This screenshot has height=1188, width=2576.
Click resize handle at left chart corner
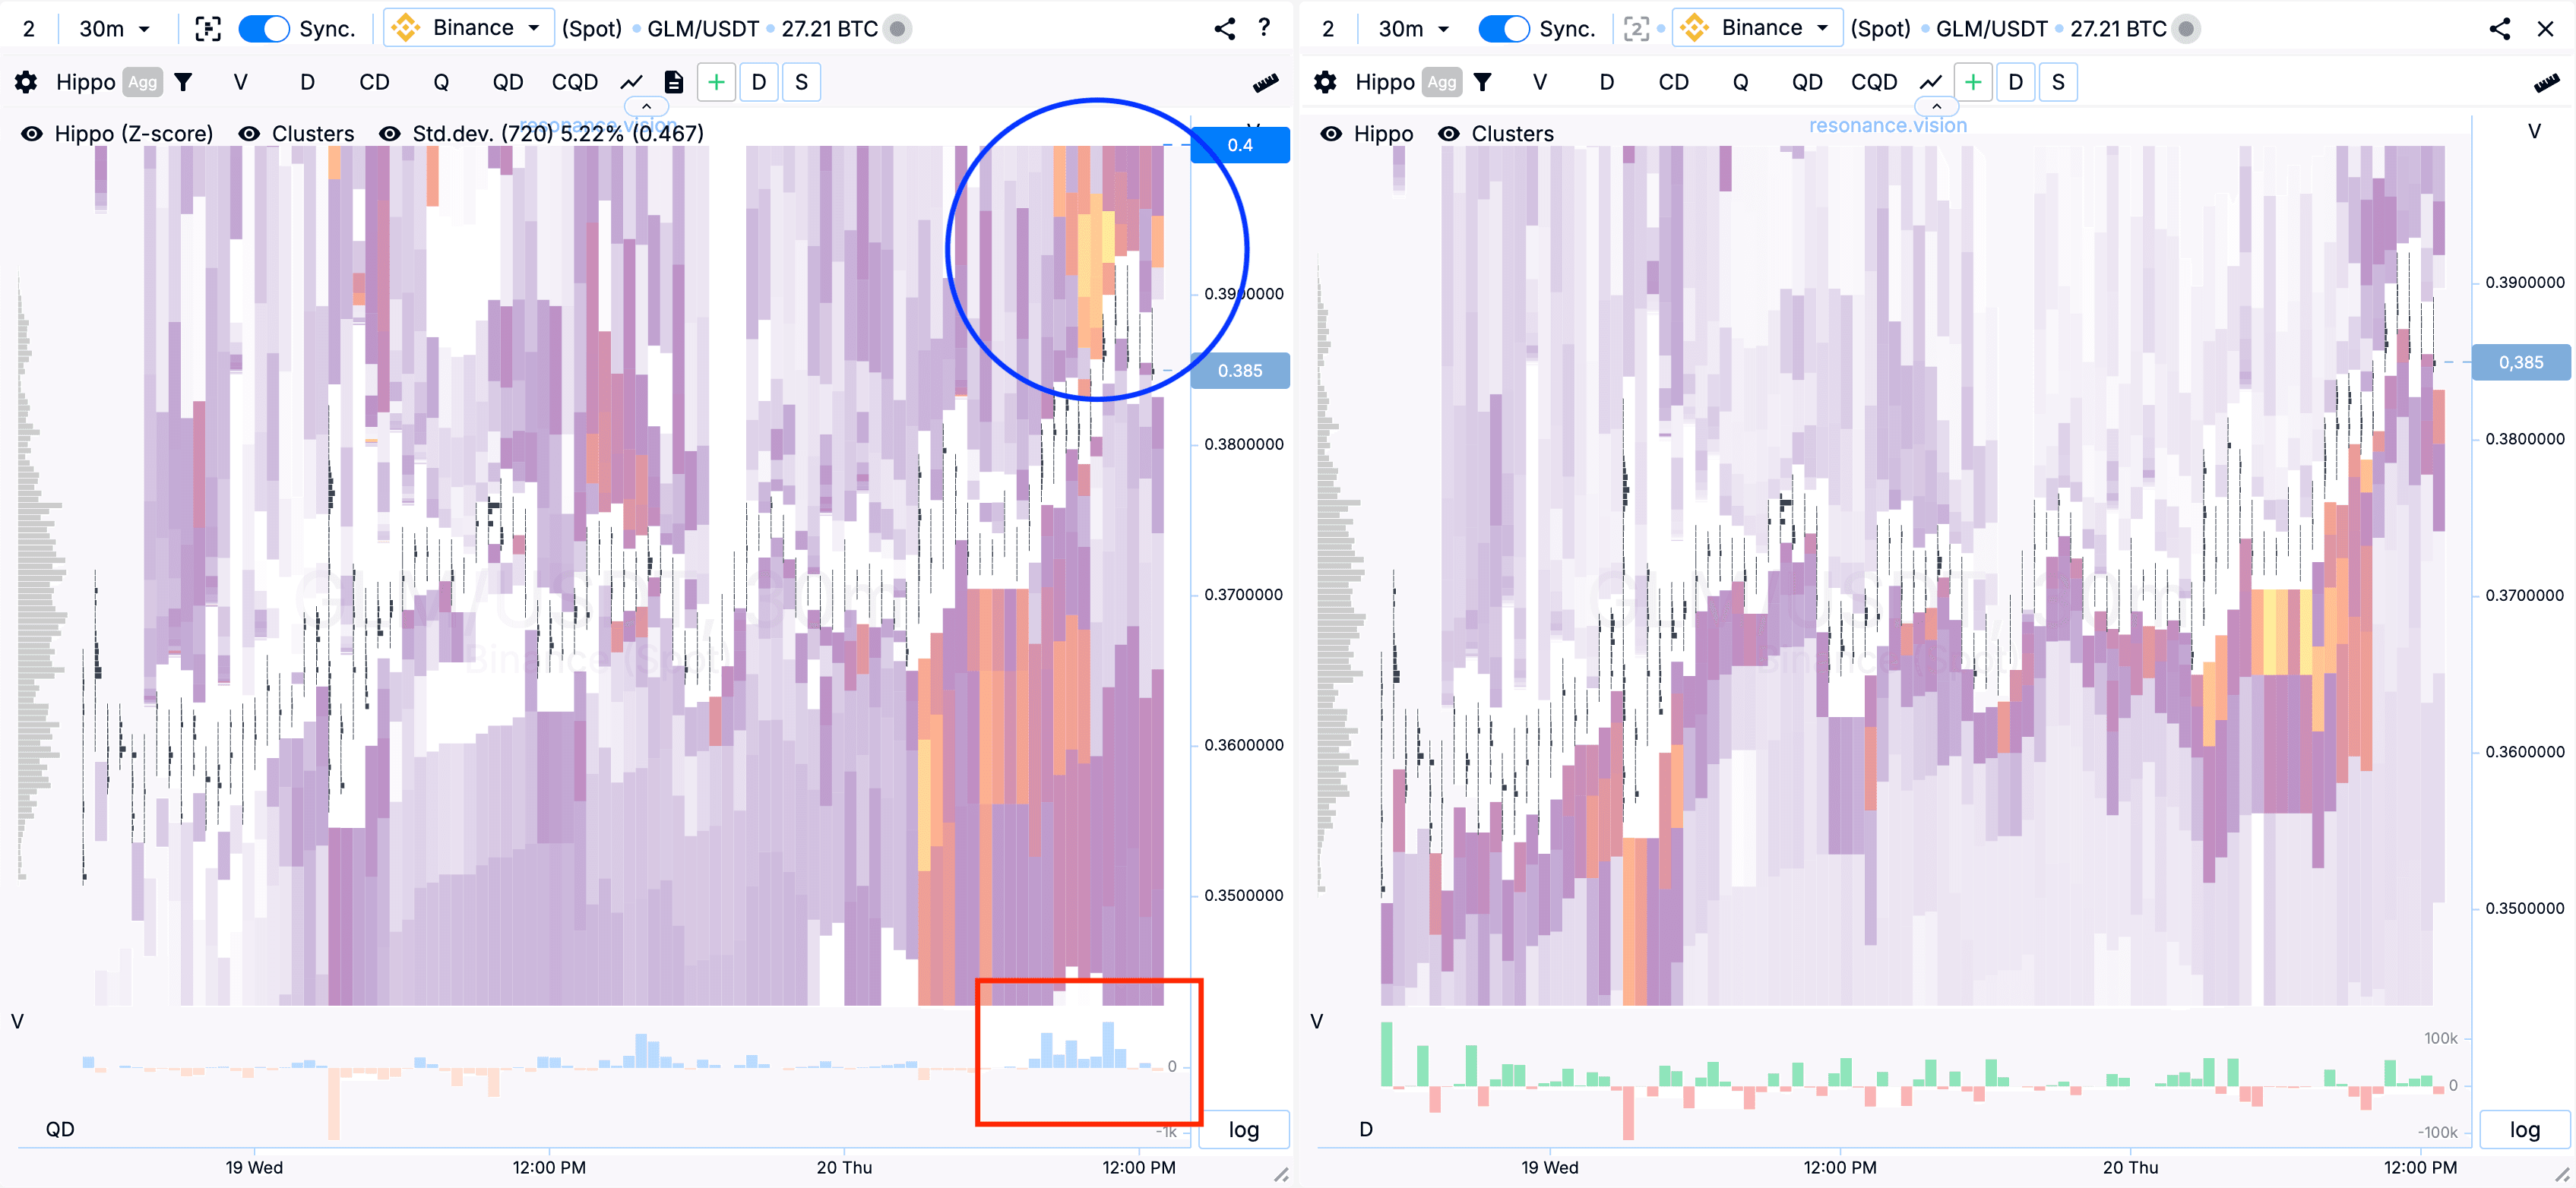pos(1281,1175)
